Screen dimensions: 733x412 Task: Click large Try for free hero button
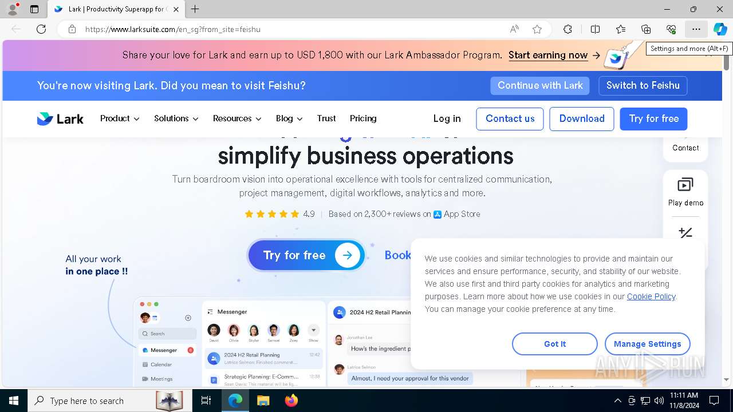click(x=306, y=255)
